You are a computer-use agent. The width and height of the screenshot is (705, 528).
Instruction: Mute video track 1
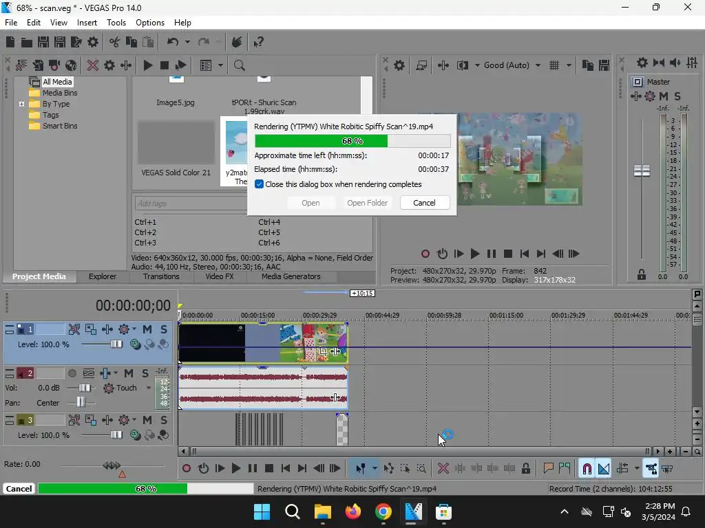click(147, 329)
